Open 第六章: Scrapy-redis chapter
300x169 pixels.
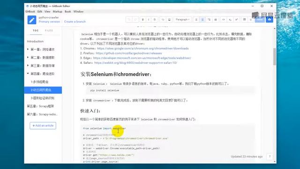pos(42,114)
